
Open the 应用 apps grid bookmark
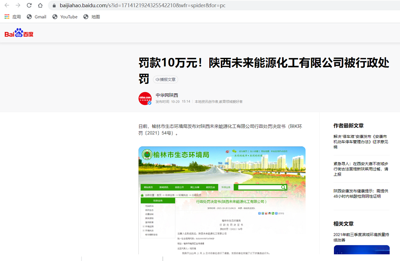tap(12, 17)
